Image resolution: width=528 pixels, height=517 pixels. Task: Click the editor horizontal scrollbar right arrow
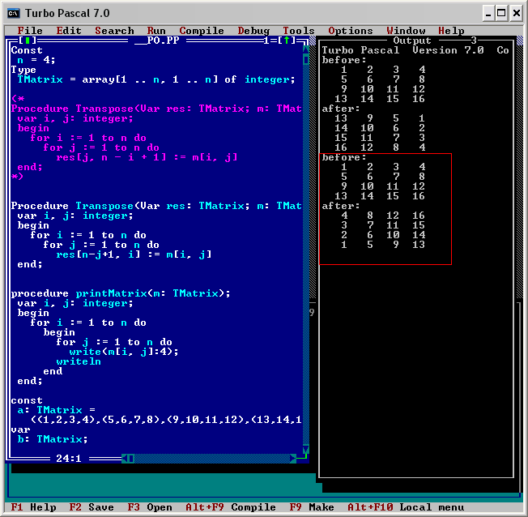click(292, 459)
